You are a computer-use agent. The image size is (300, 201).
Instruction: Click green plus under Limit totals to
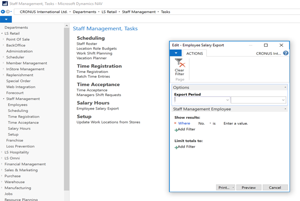tap(176, 147)
